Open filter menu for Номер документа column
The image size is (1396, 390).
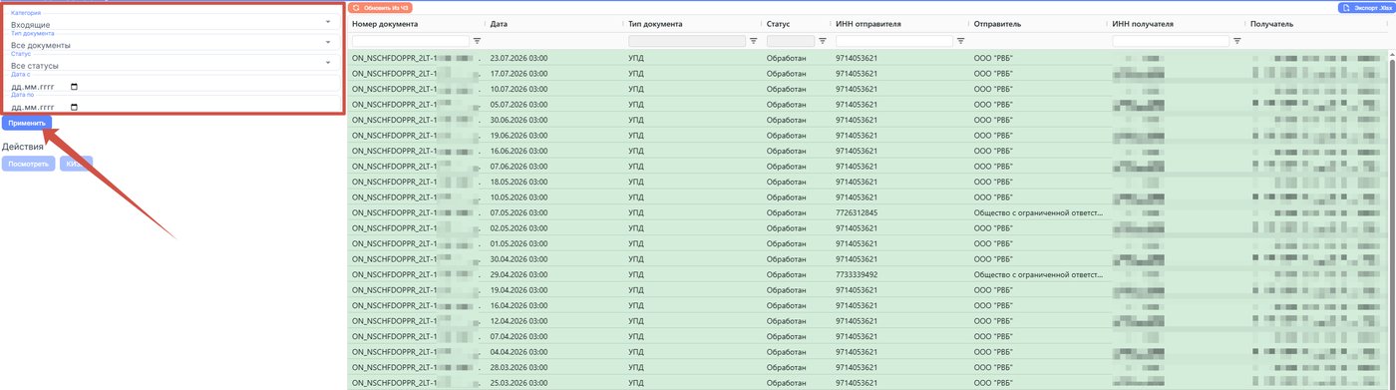[x=477, y=41]
